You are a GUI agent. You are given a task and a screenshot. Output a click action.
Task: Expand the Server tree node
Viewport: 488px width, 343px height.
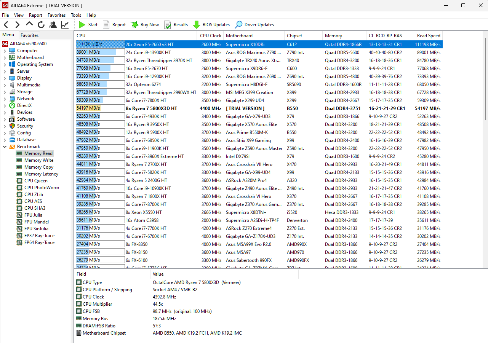[x=5, y=71]
